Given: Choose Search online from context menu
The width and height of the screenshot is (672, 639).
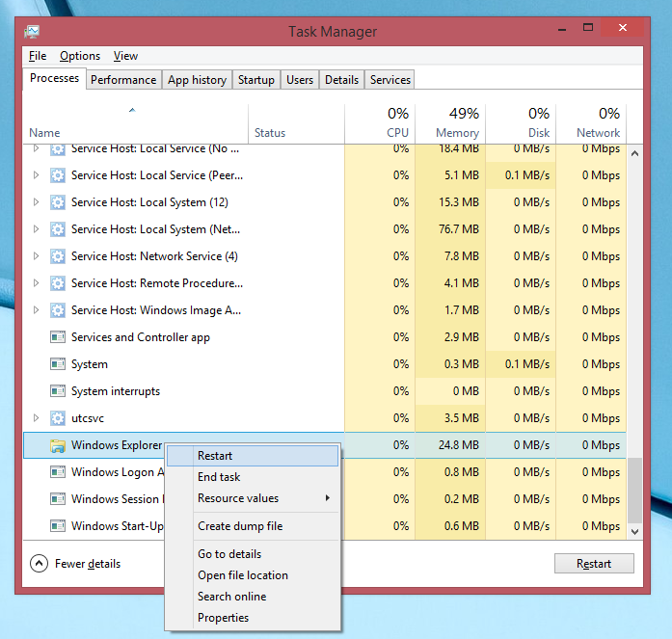Looking at the screenshot, I should pos(253,597).
